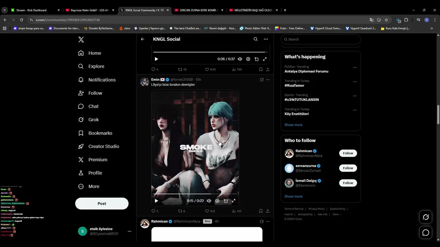
Task: Mute the top 0:36 video
Action: pyautogui.click(x=240, y=59)
